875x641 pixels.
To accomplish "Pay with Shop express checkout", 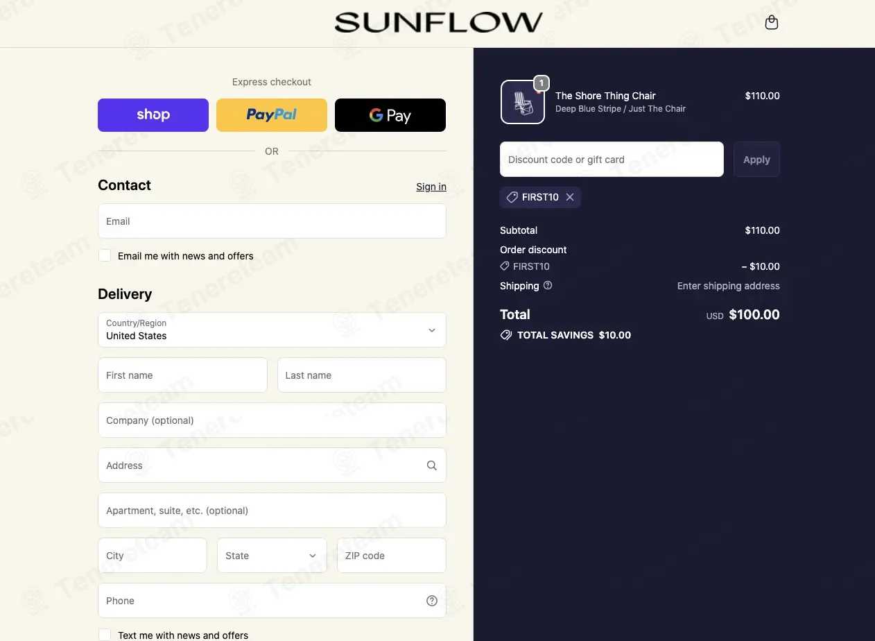I will click(153, 115).
